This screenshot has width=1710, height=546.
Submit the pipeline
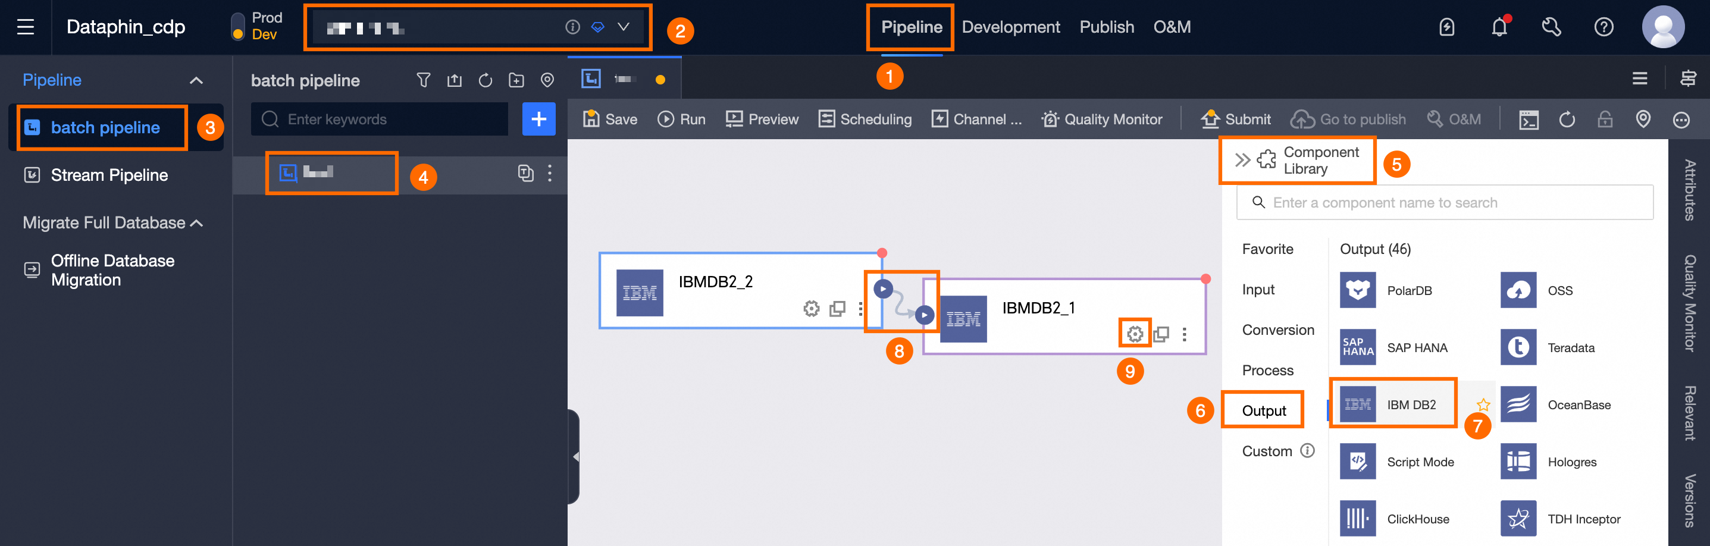(x=1235, y=120)
